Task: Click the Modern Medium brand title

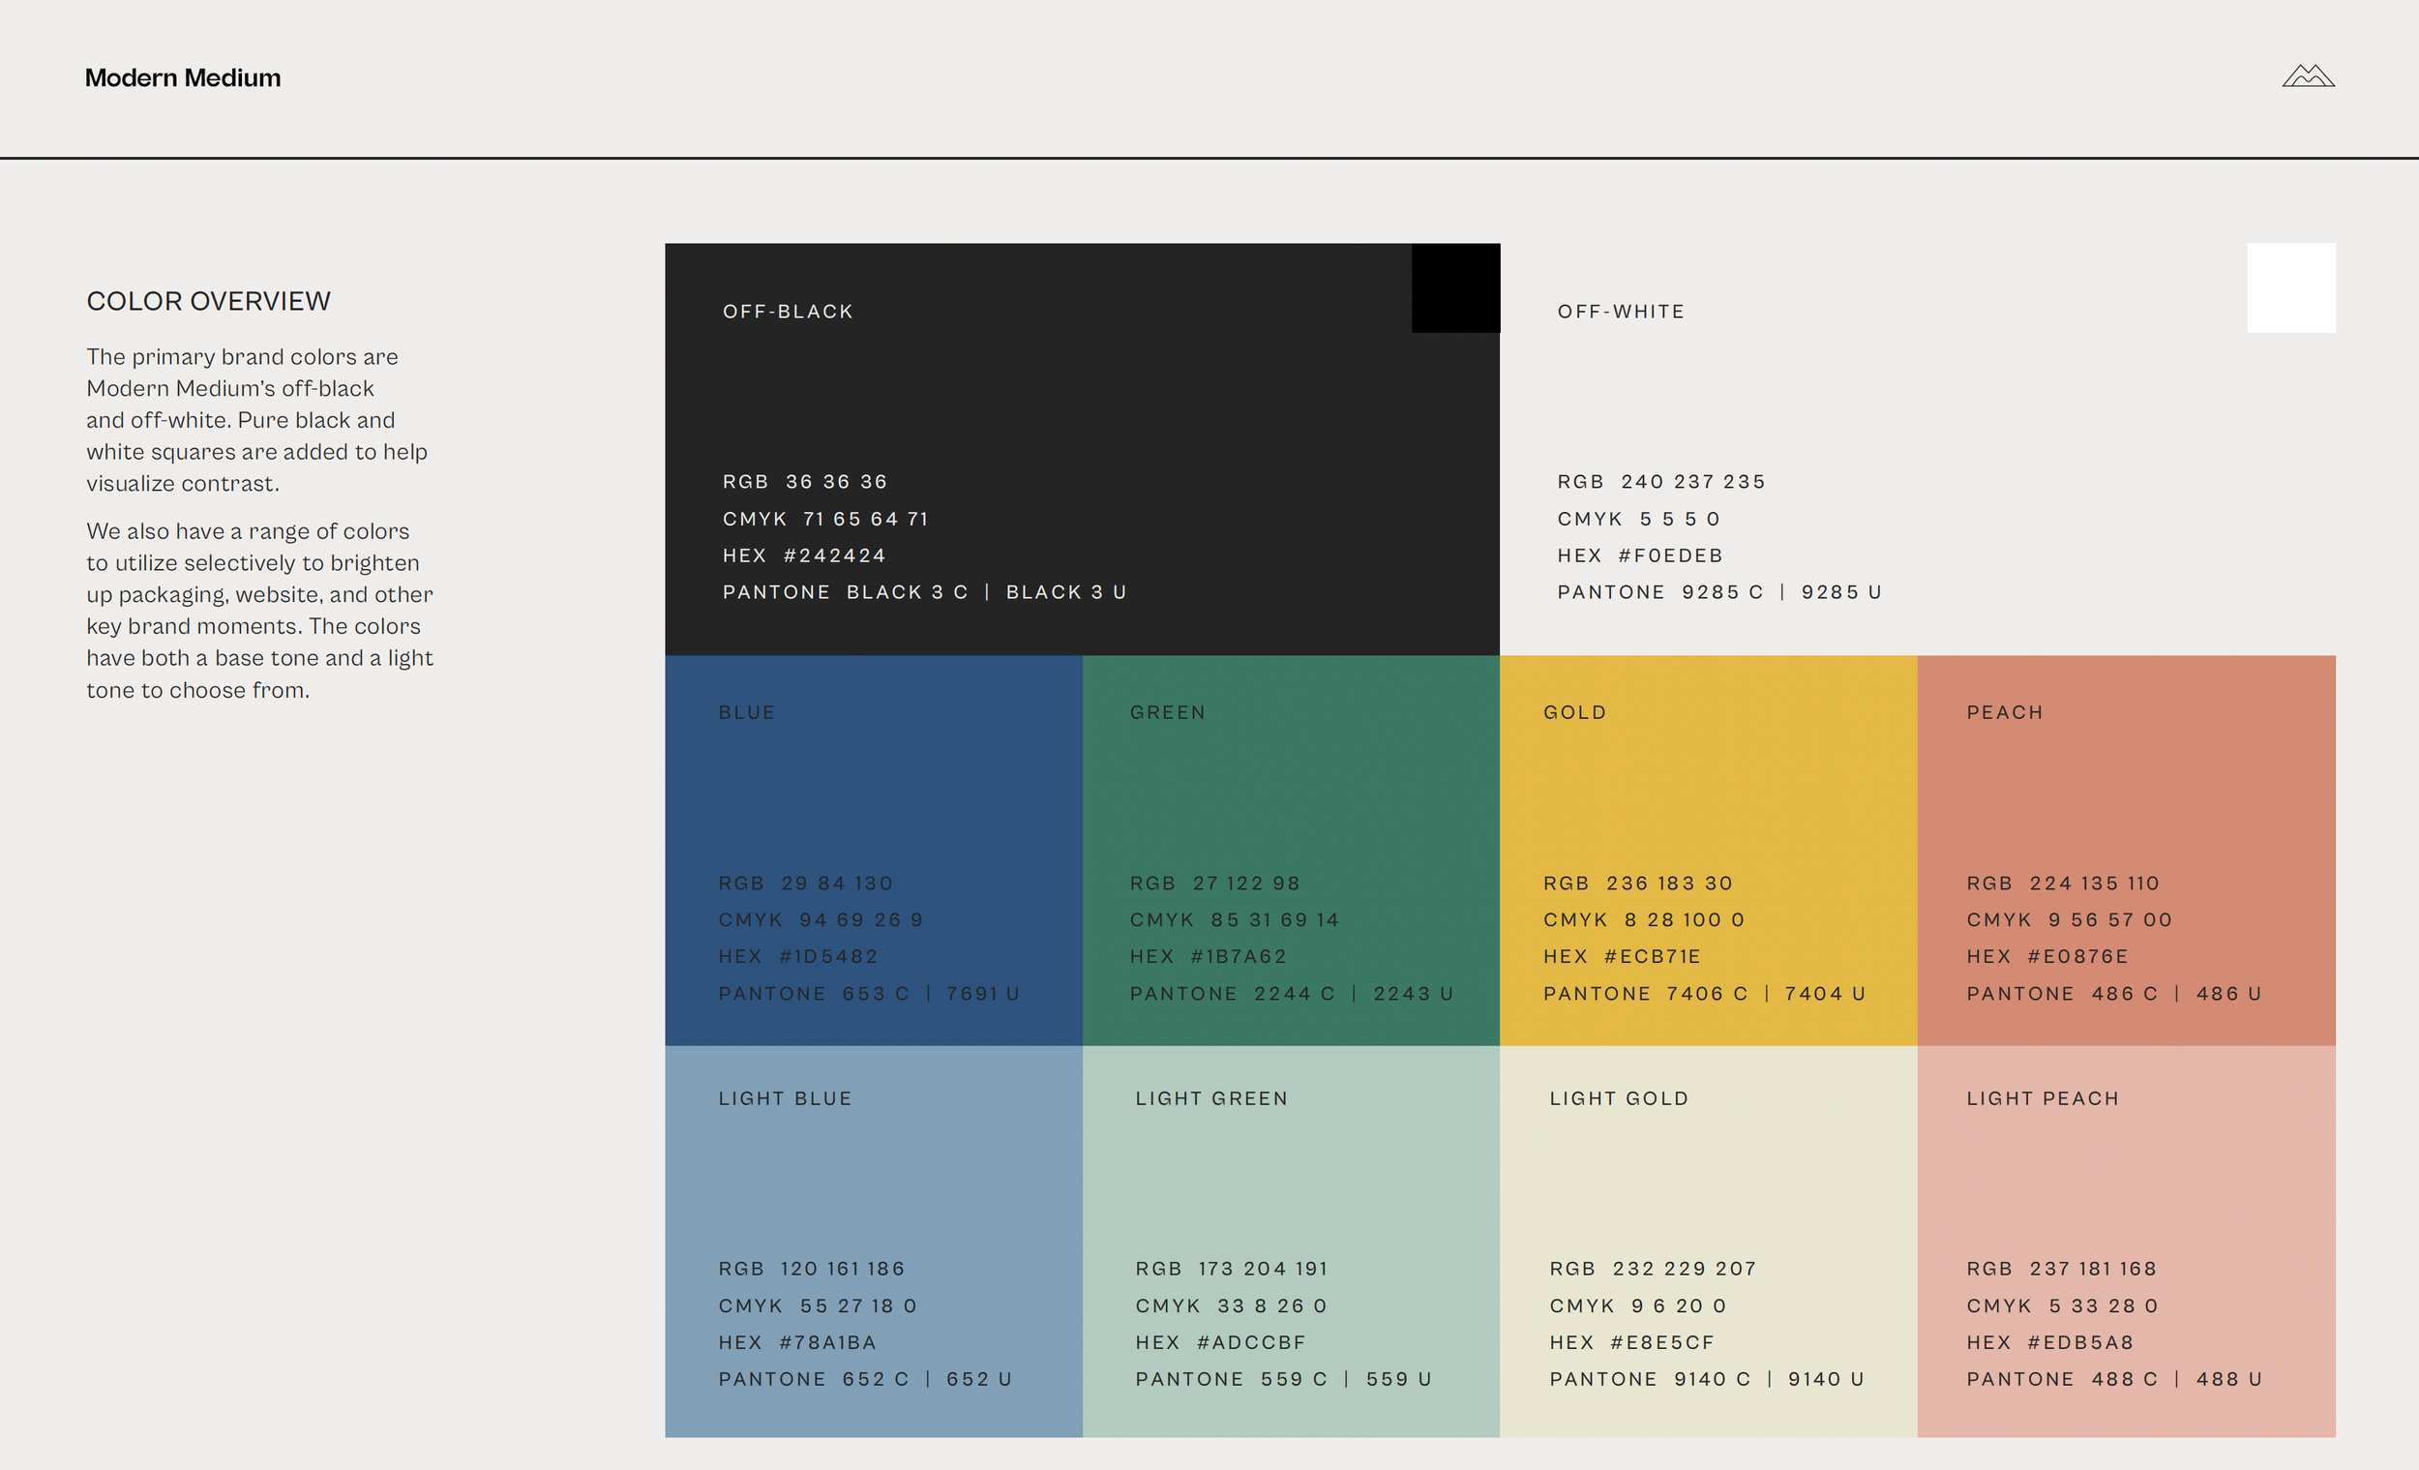Action: click(x=183, y=77)
